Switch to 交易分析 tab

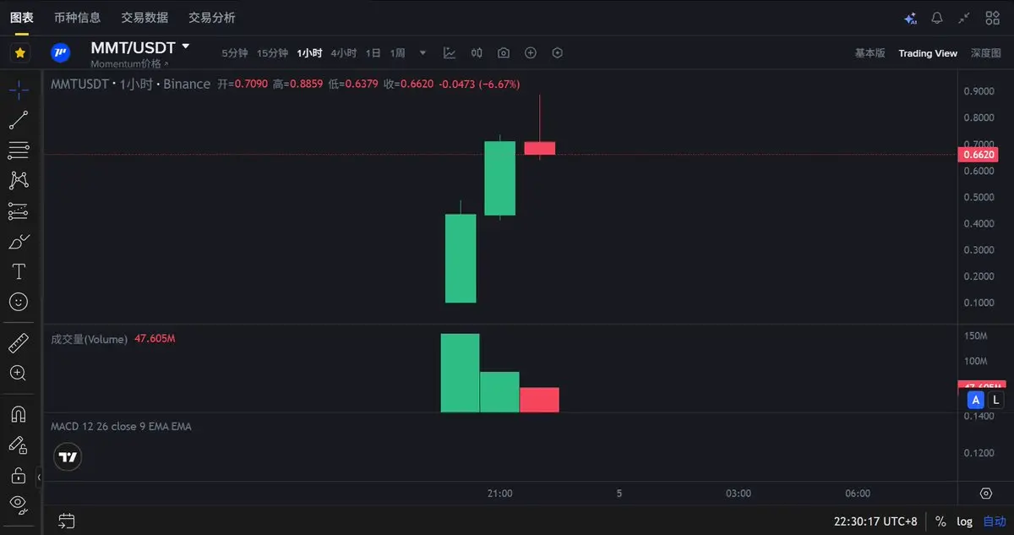(212, 18)
